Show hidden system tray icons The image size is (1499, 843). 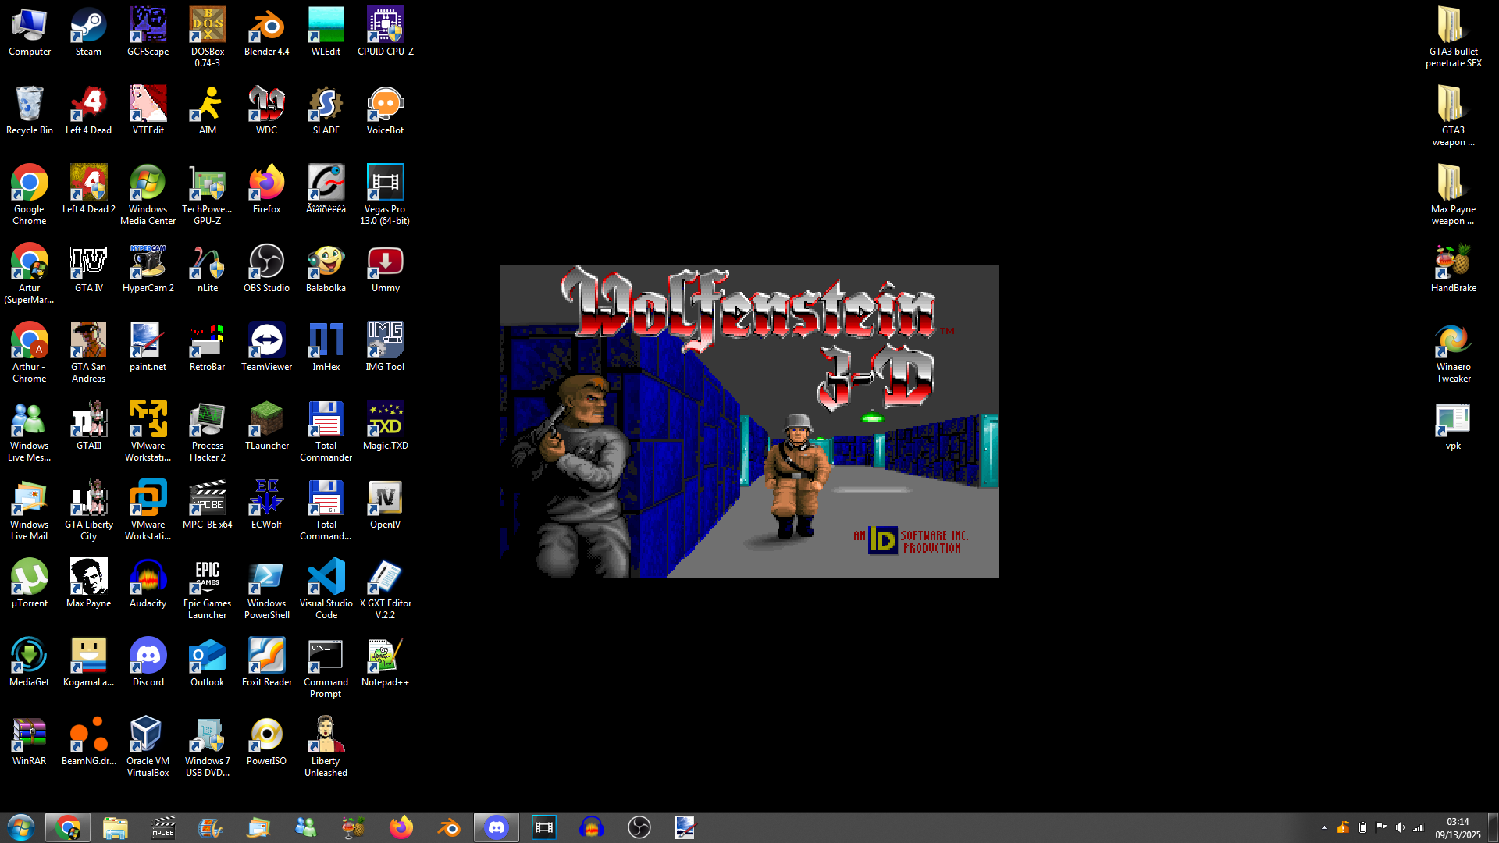coord(1324,827)
